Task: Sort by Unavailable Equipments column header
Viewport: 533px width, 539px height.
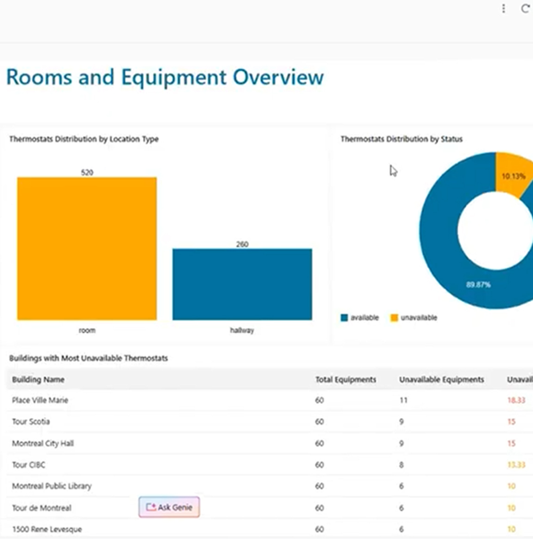Action: tap(441, 379)
